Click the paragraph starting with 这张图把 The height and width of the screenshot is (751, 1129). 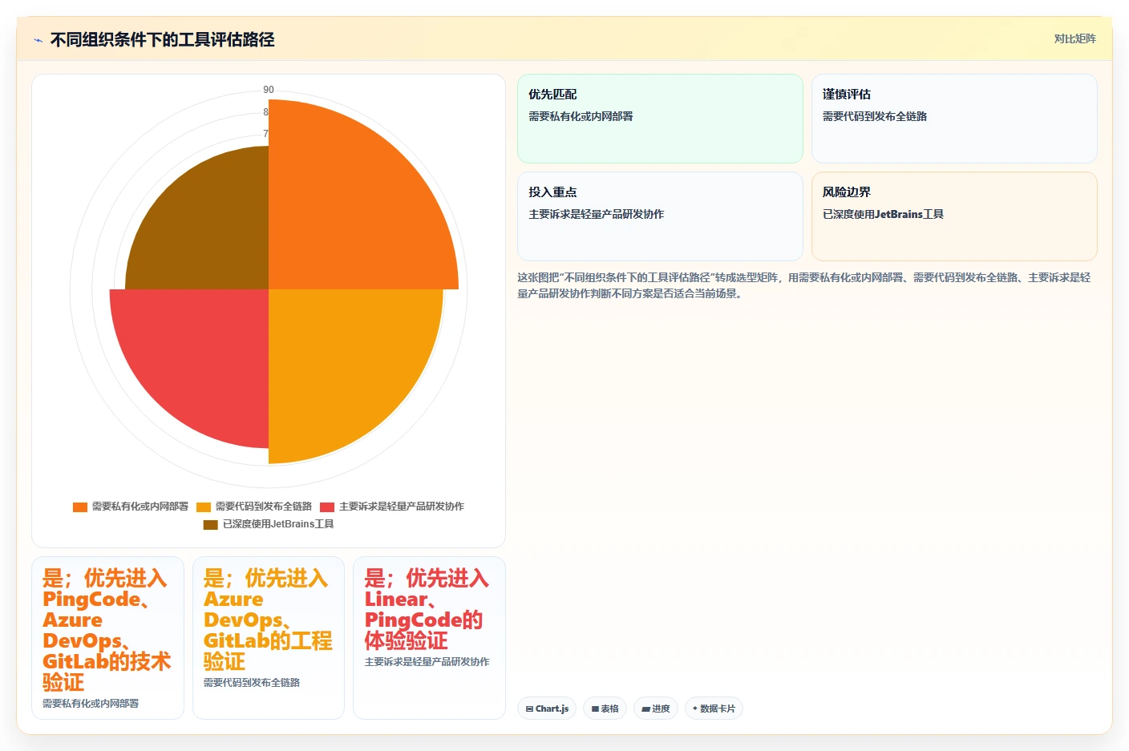803,285
